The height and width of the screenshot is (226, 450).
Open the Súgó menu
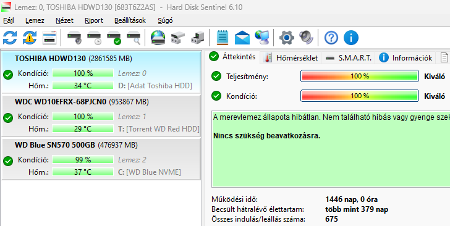tap(165, 20)
